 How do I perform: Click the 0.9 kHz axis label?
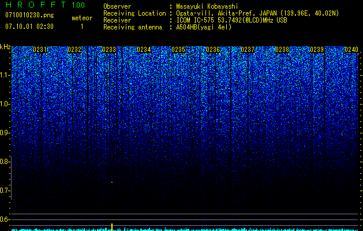click(5, 133)
